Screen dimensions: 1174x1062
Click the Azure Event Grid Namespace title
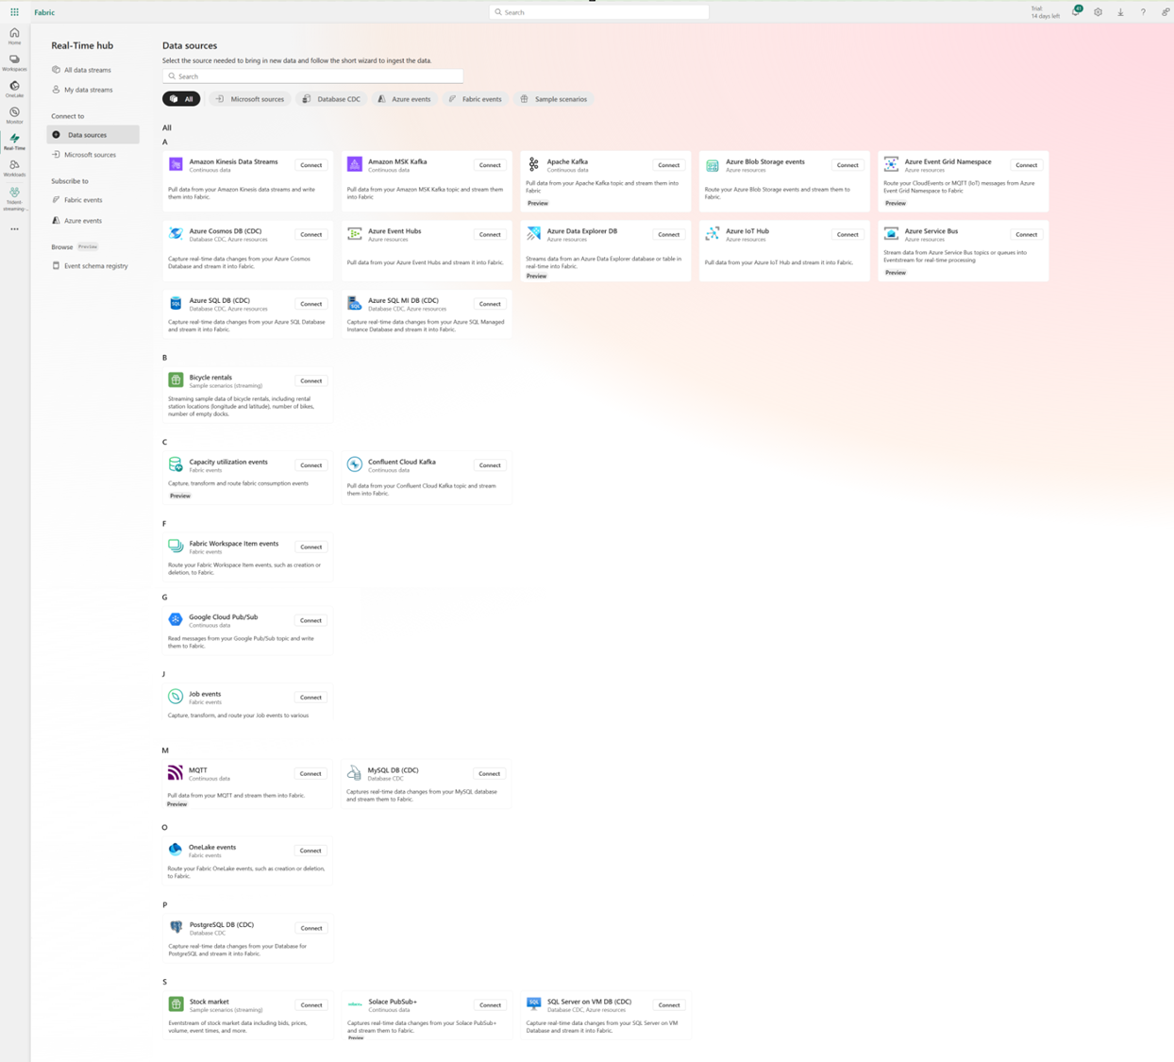point(948,161)
